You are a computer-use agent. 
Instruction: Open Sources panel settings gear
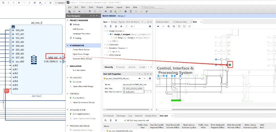[150, 26]
